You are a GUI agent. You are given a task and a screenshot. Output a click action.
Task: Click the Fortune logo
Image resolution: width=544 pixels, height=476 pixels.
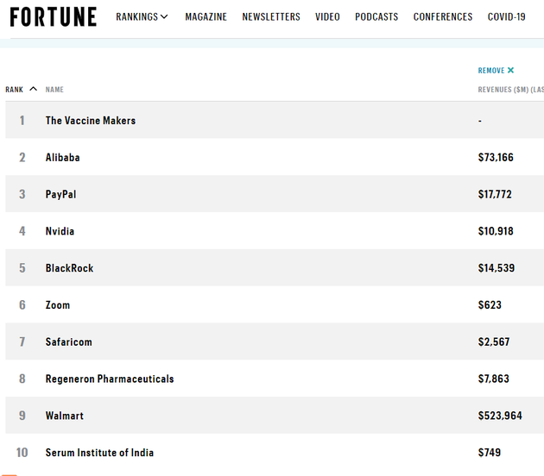(54, 16)
